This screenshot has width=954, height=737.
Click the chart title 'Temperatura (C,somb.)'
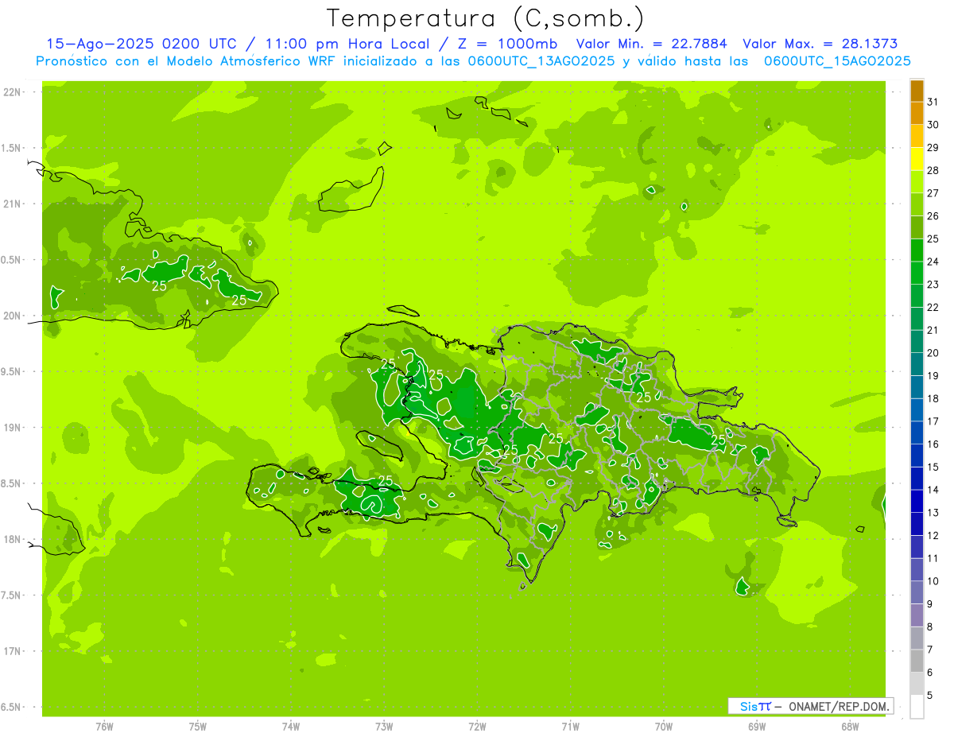(x=485, y=18)
